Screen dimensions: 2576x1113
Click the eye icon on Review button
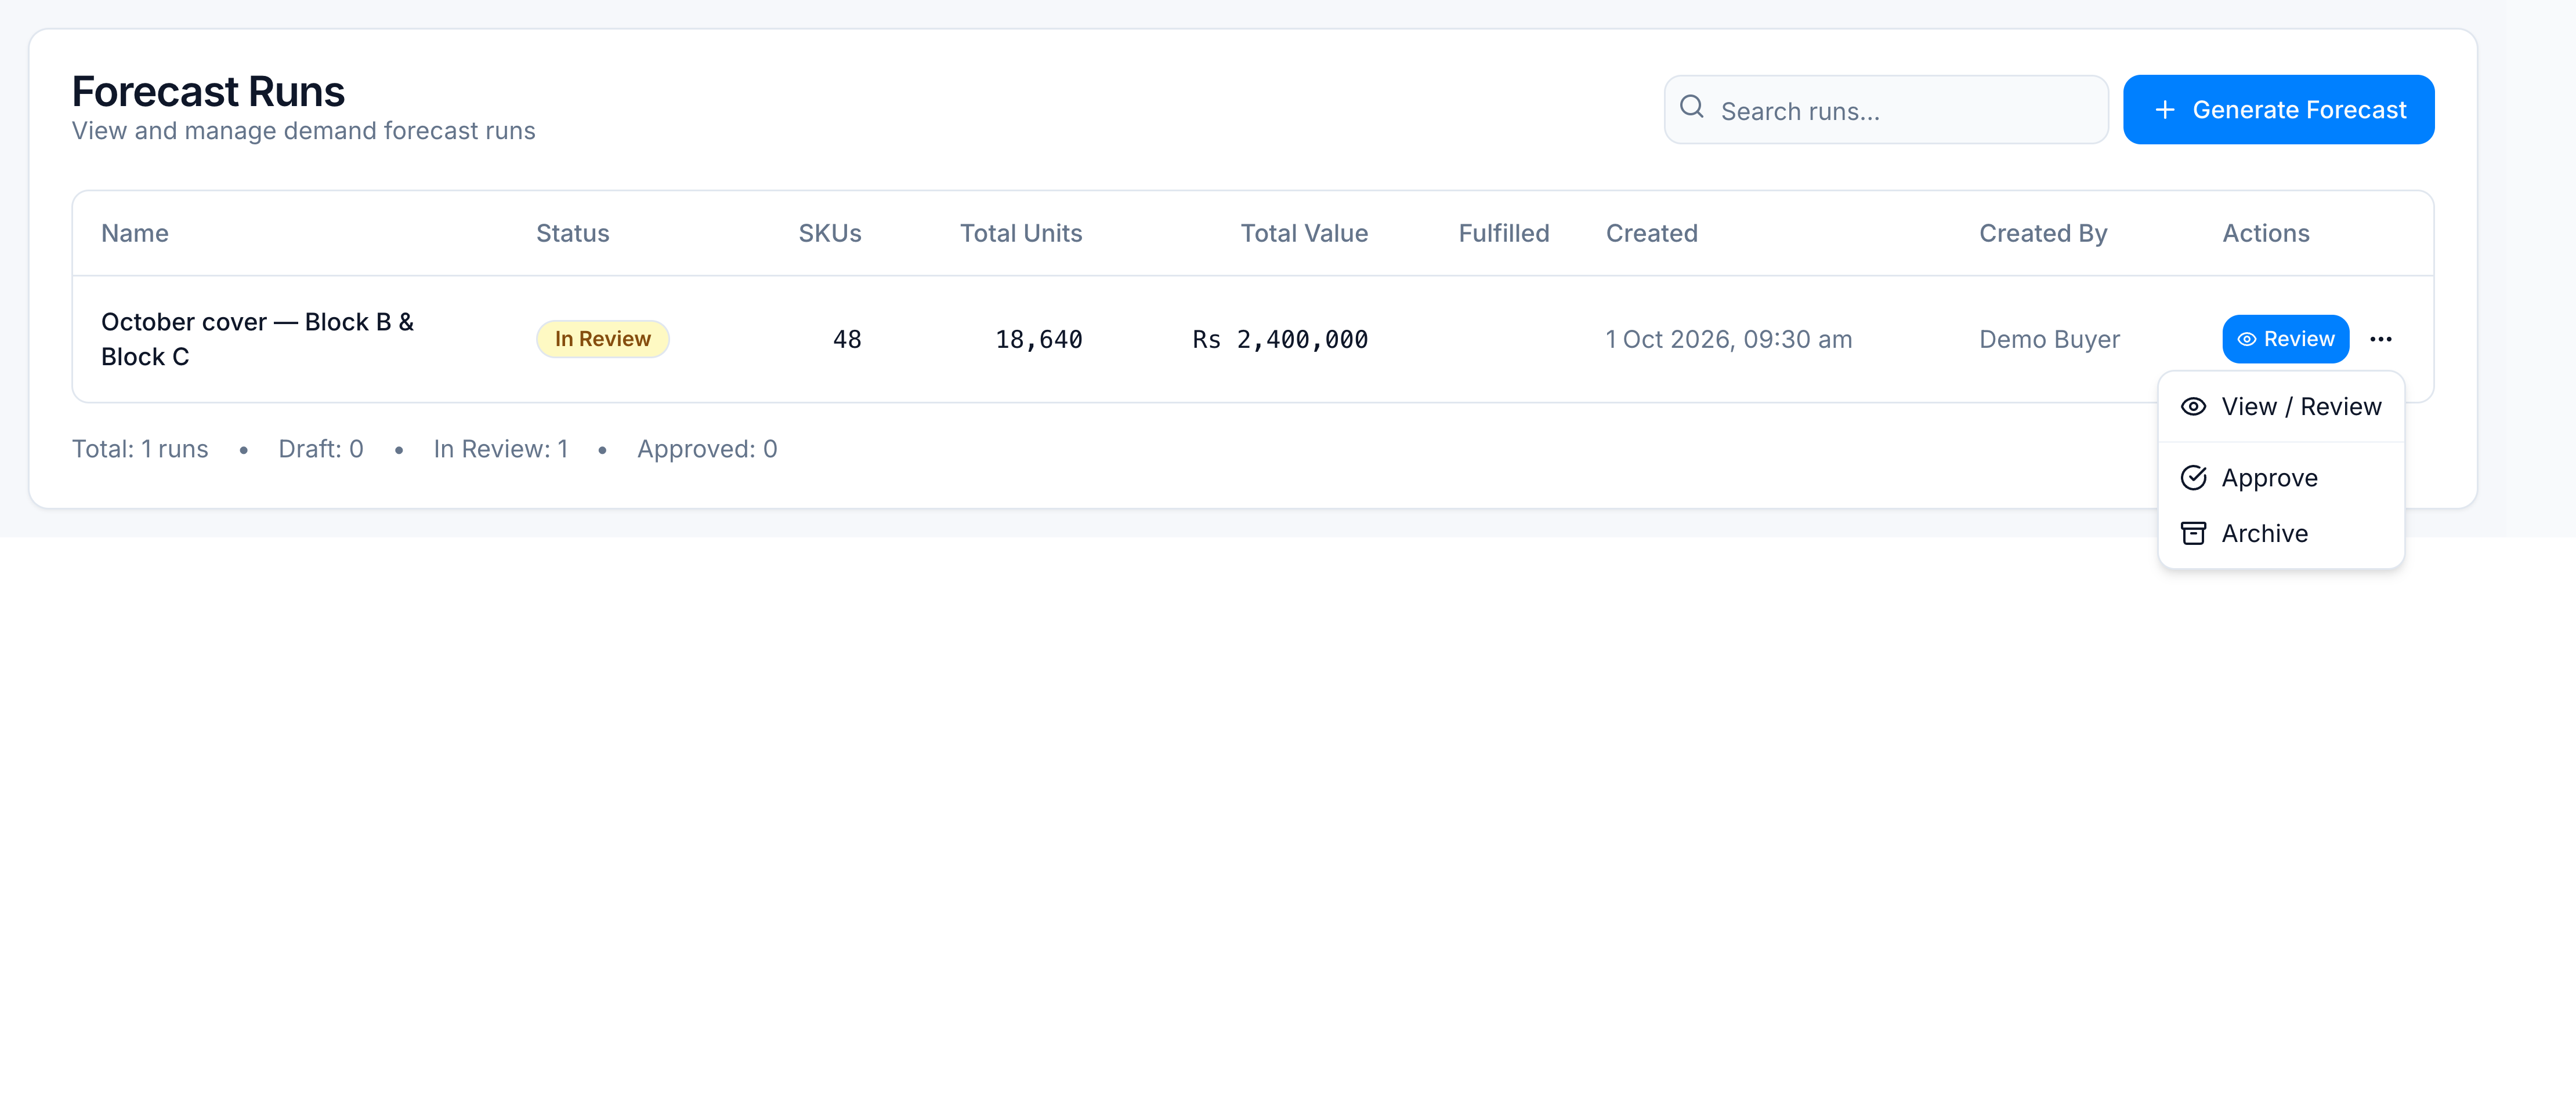pos(2246,340)
